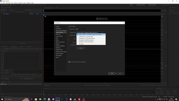Select Auto Save preferences category

58,34
